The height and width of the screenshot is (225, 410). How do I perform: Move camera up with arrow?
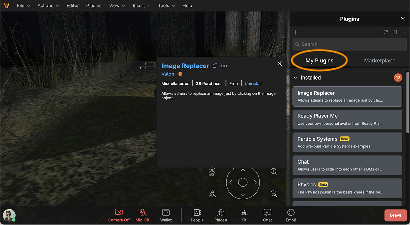tap(243, 170)
